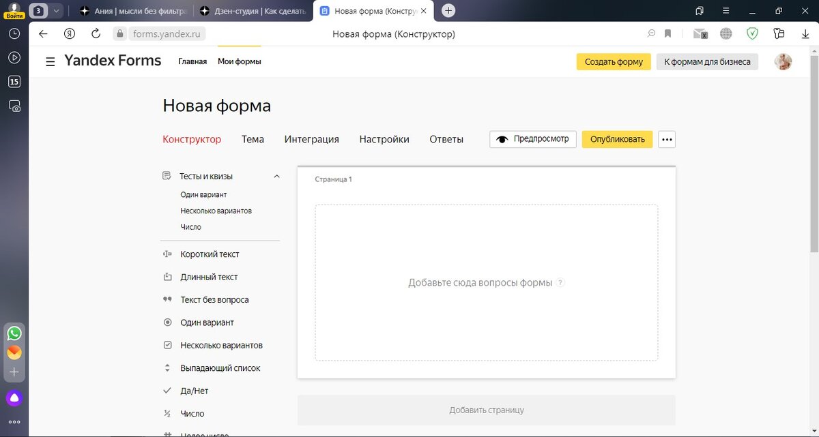
Task: Launch the screenshot camera tool in sidebar
Action: [x=14, y=106]
